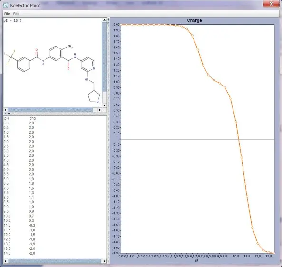This screenshot has width=282, height=267.
Task: Click the '10,5' x-axis tick label
Action: pyautogui.click(x=236, y=257)
